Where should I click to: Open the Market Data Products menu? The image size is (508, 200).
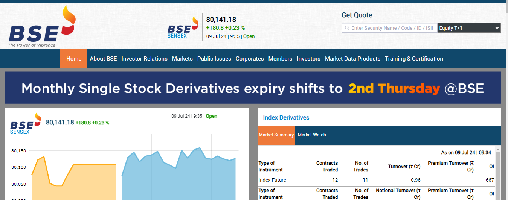[352, 59]
